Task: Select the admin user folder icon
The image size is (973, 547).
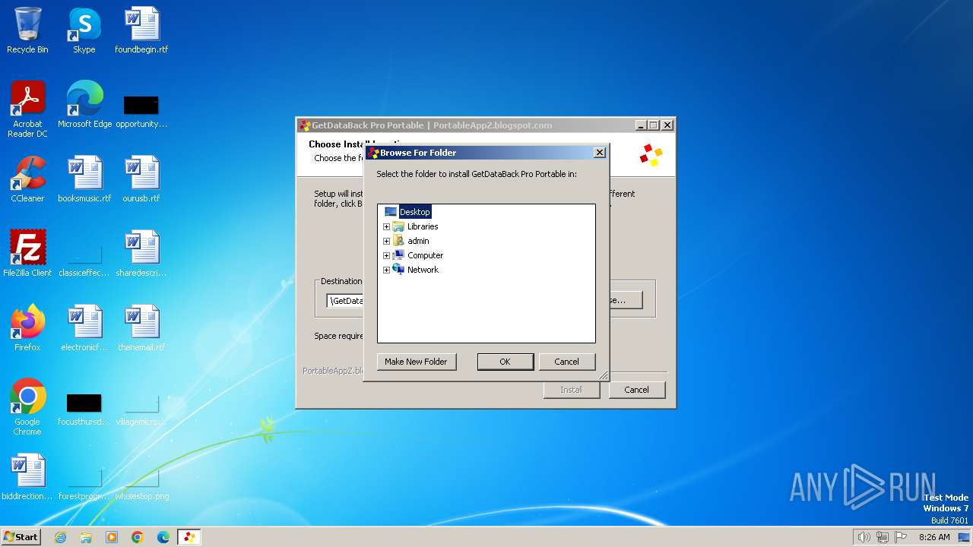Action: [x=398, y=241]
